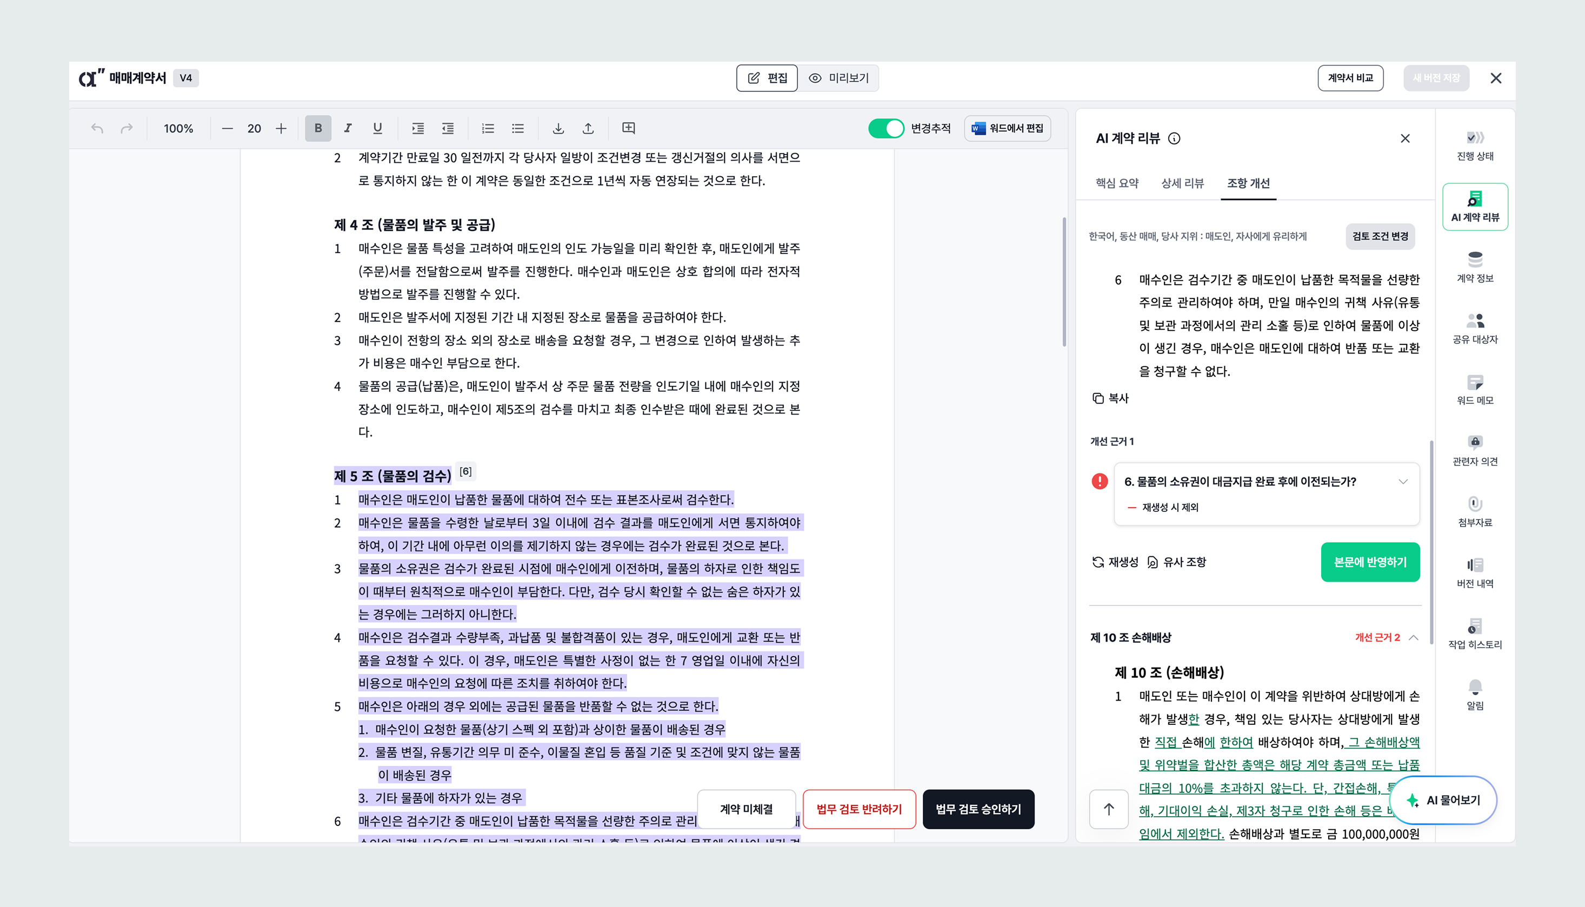Switch to 상세 리뷰 tab
Viewport: 1585px width, 907px height.
[1182, 183]
